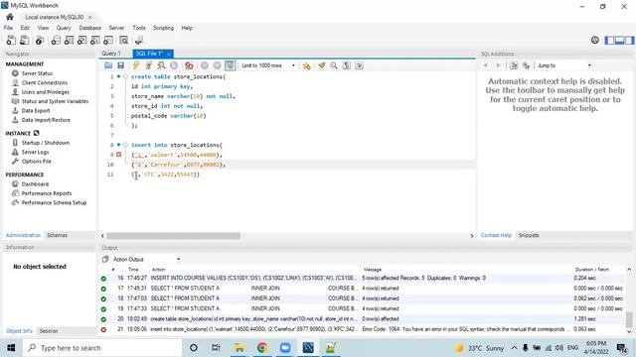Click the Windows taskbar search box
Screen dimensions: 636x357
point(102,348)
